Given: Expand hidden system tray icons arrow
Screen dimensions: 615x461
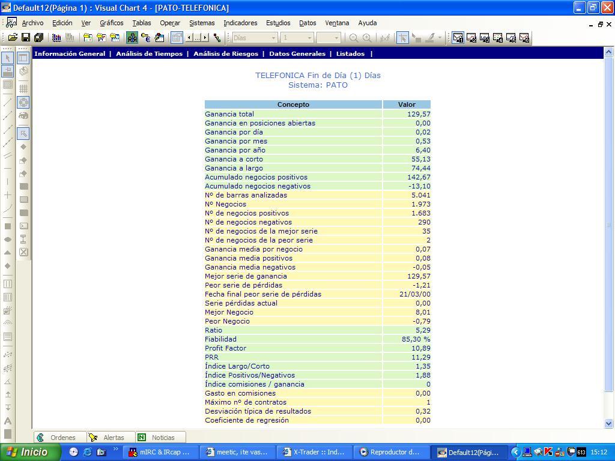Looking at the screenshot, I should point(516,453).
